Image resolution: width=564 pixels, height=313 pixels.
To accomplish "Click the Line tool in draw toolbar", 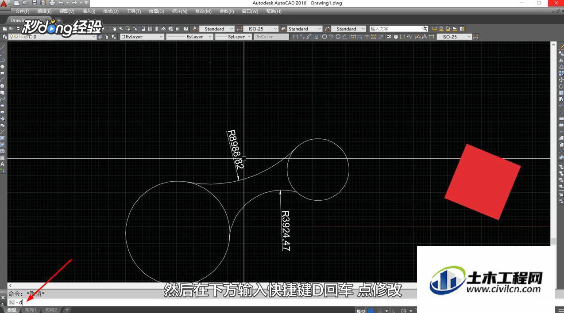I will tap(3, 47).
